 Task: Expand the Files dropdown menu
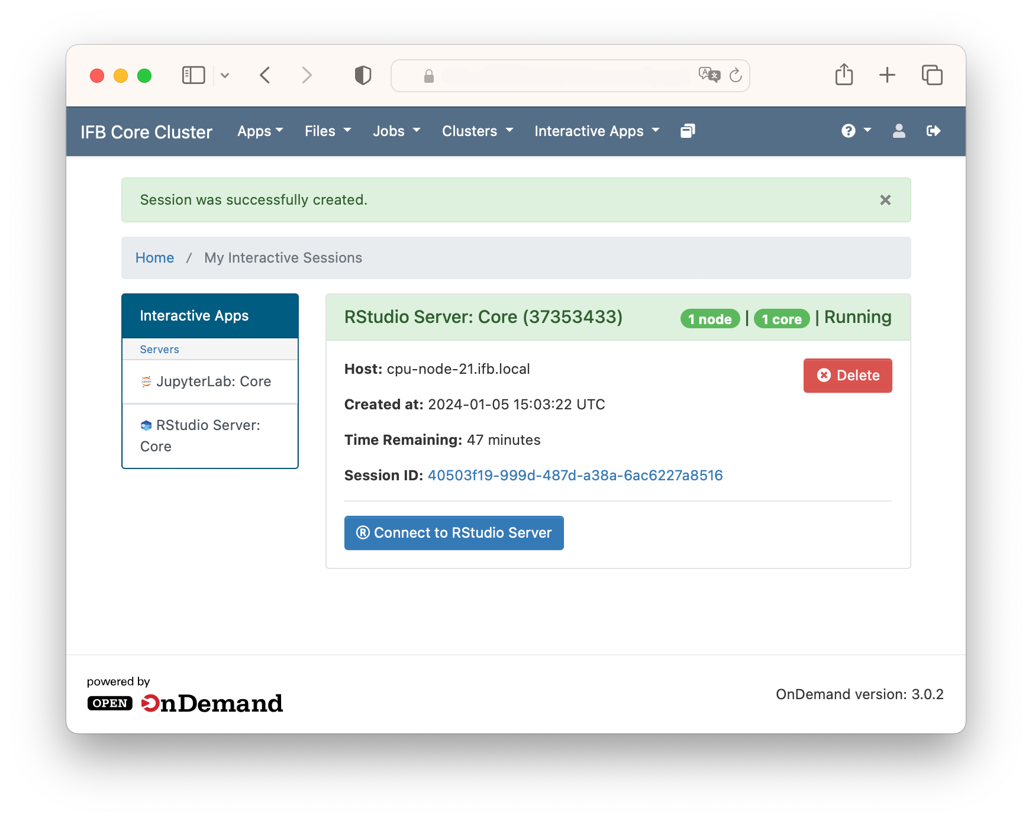tap(328, 131)
